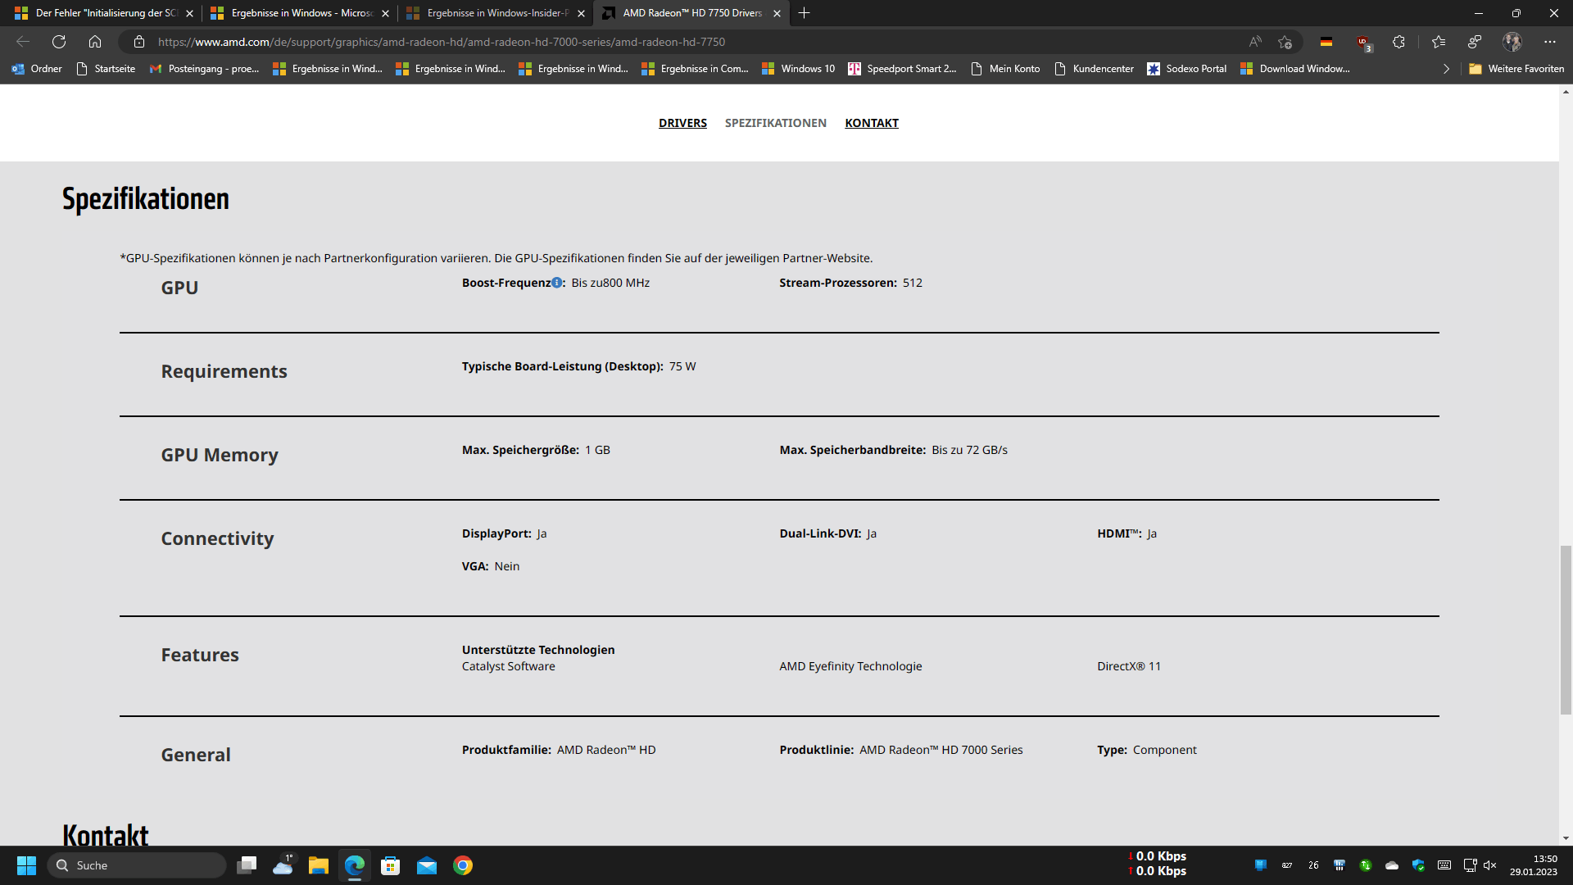Open a new browser tab

[805, 13]
